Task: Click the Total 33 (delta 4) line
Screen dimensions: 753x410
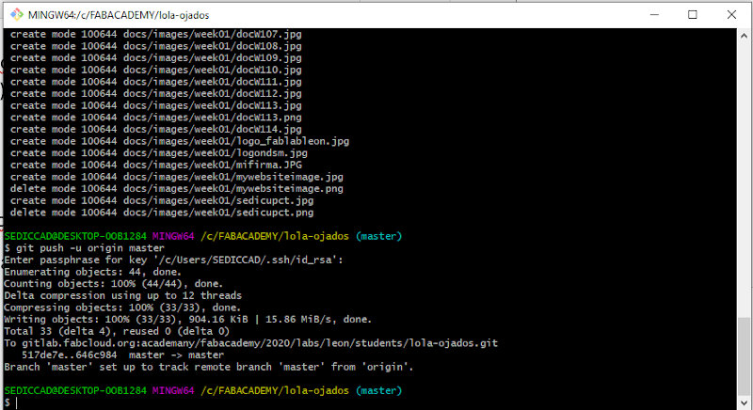Action: click(x=117, y=331)
